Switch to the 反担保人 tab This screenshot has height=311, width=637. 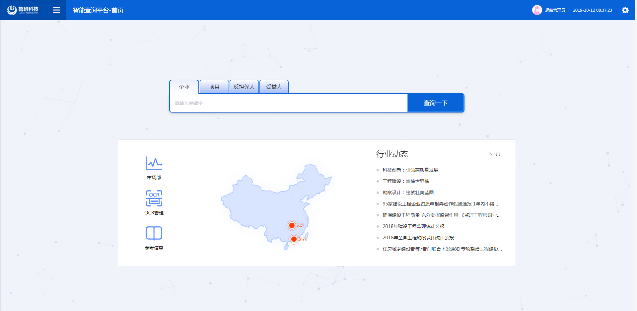(x=244, y=87)
